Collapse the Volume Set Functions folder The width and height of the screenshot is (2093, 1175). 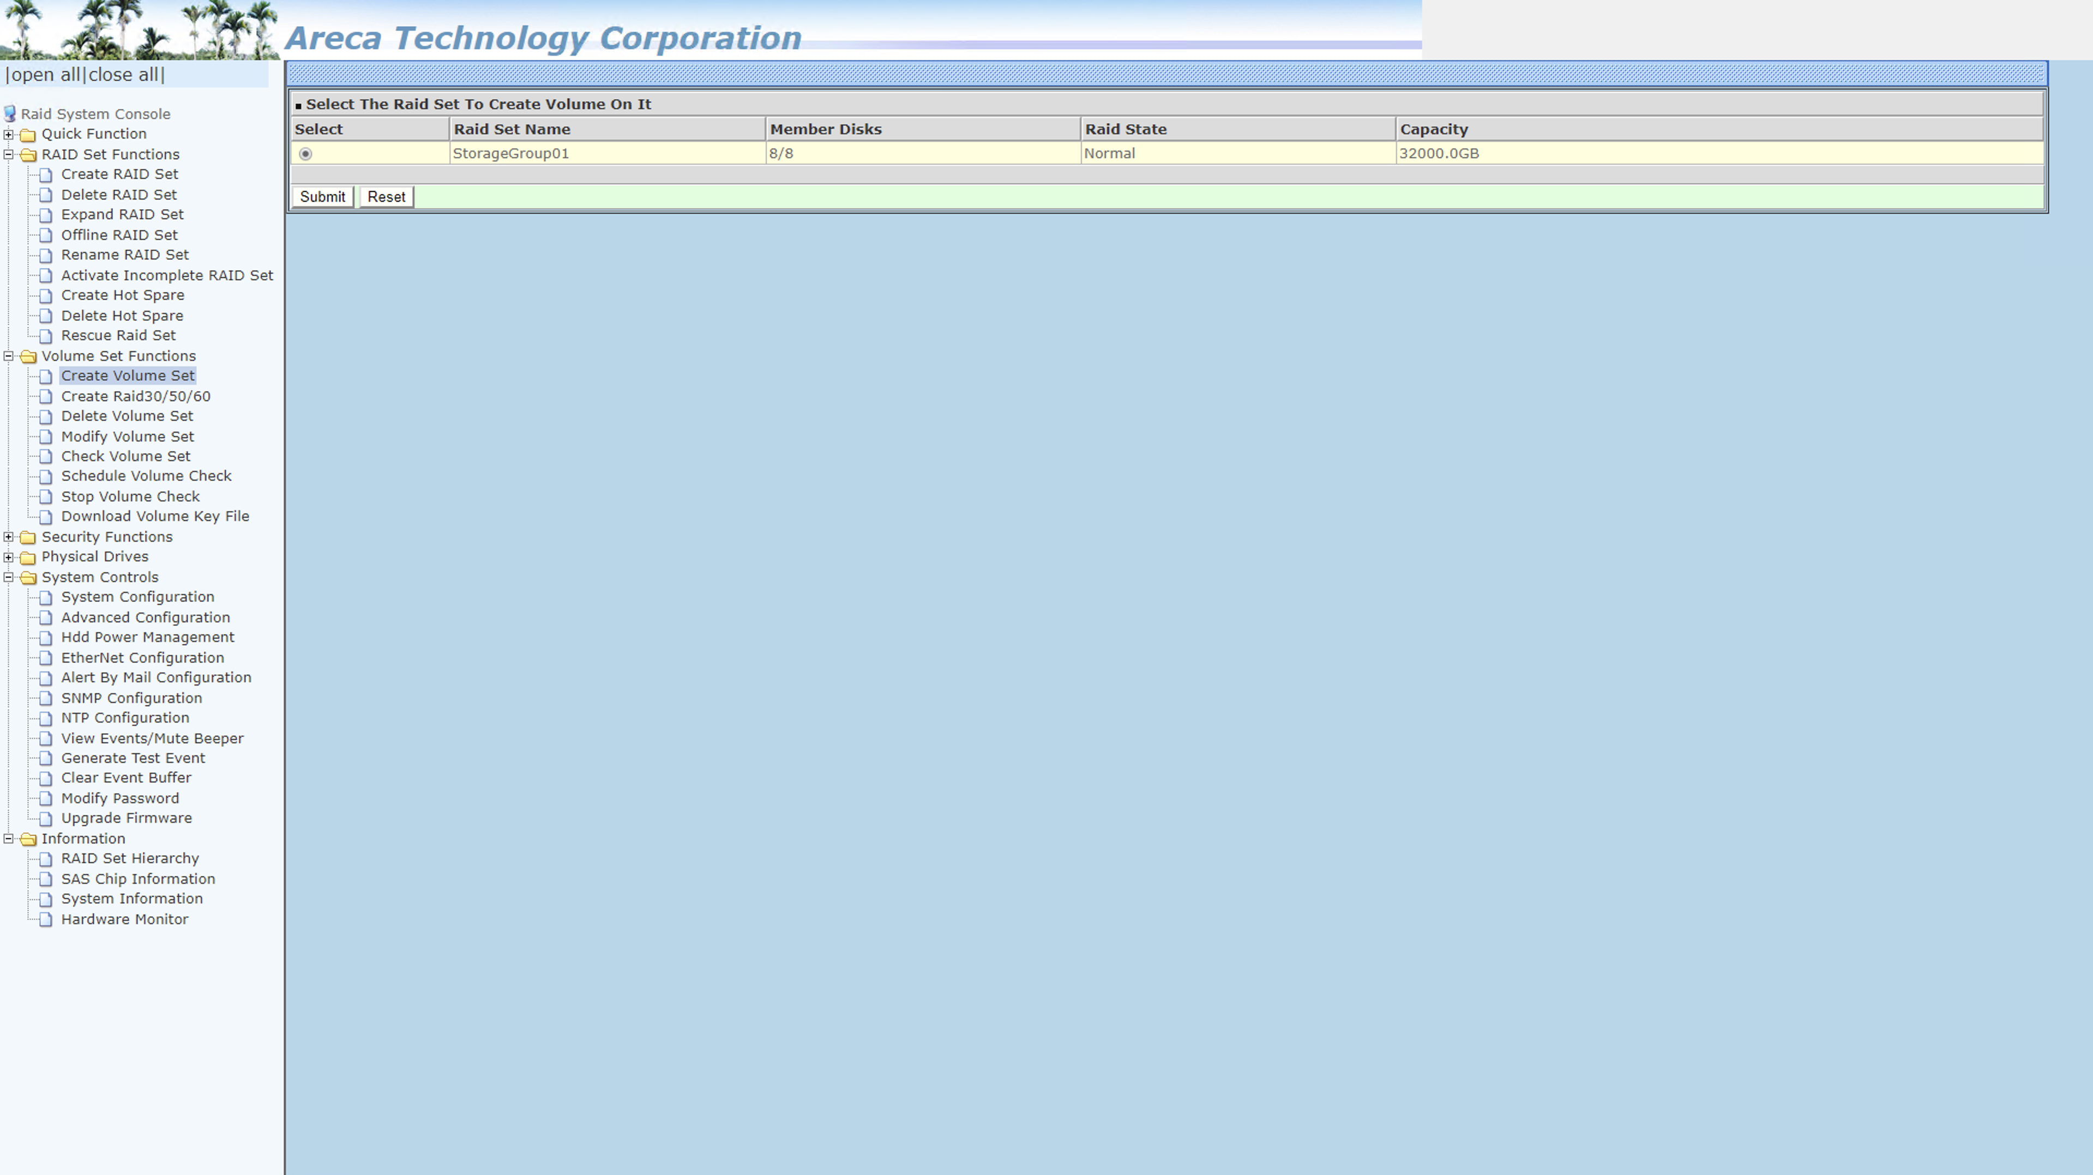tap(8, 356)
